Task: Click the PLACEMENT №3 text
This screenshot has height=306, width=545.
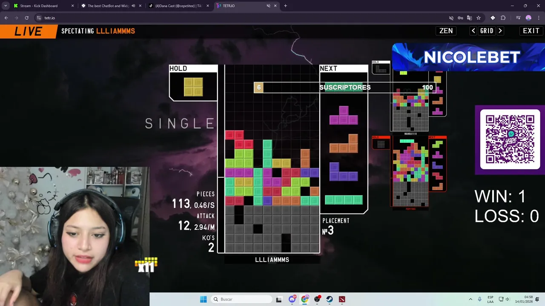Action: [x=336, y=227]
